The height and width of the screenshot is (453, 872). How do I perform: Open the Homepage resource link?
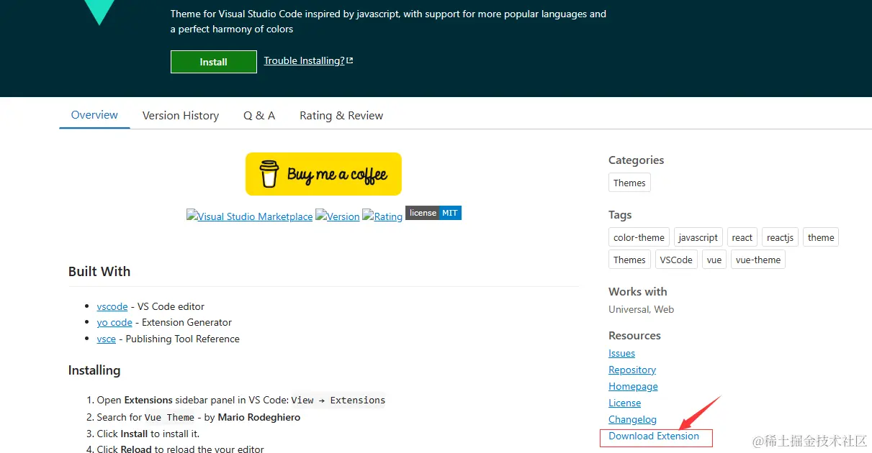633,386
